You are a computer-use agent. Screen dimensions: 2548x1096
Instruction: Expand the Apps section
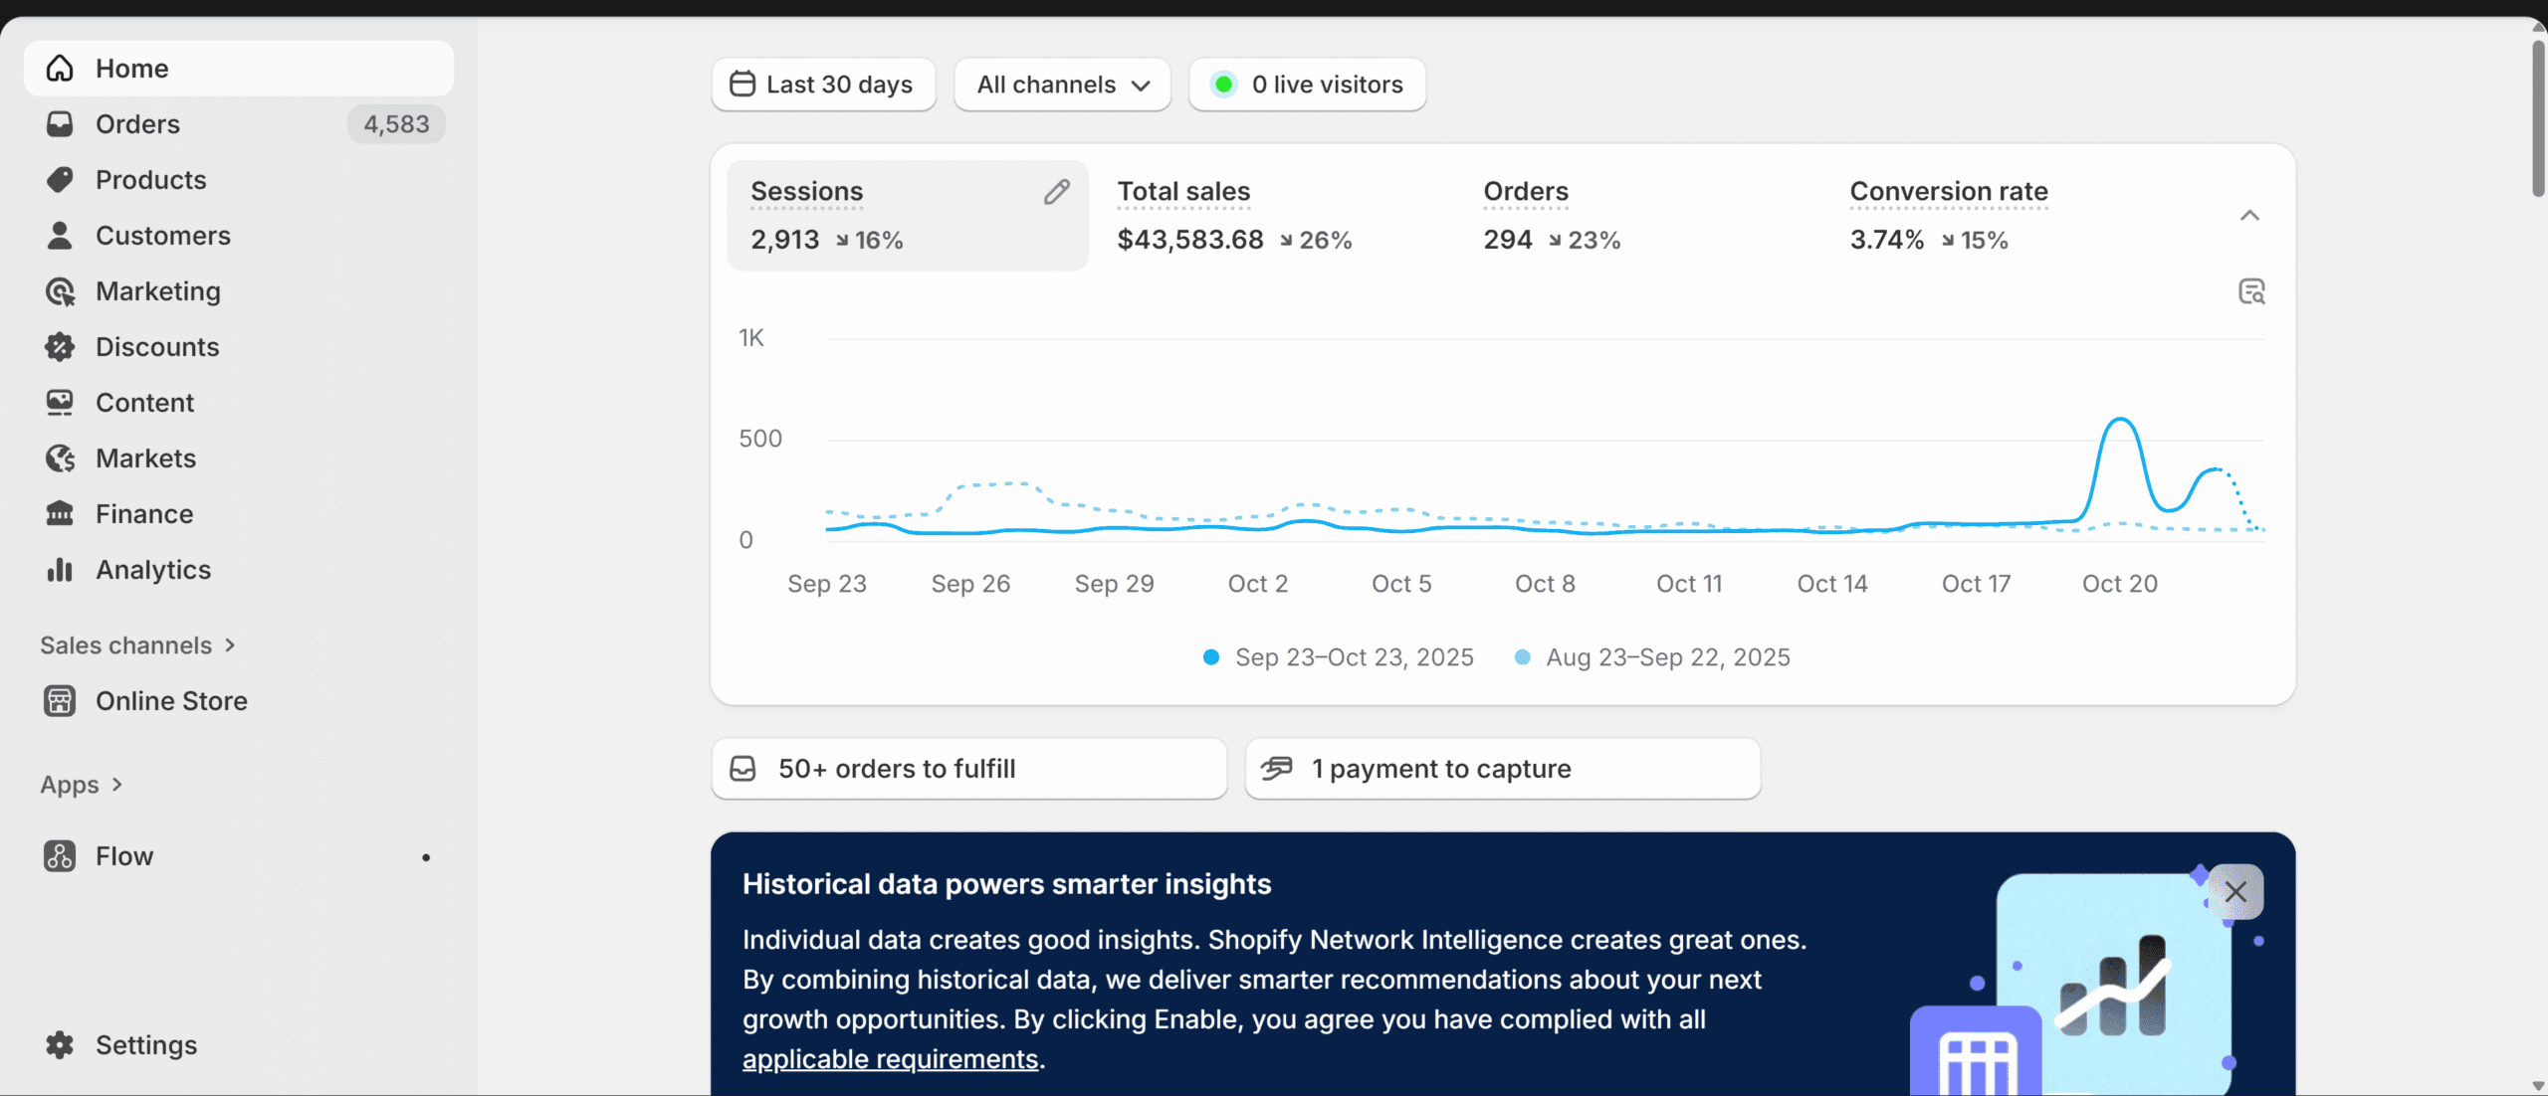pyautogui.click(x=82, y=785)
